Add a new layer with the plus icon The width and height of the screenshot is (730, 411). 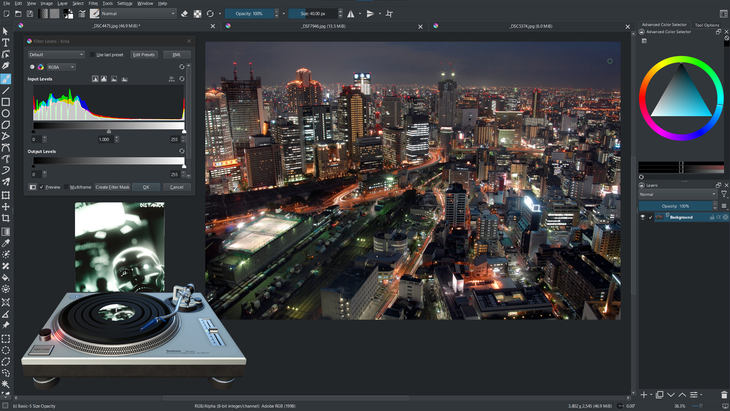tap(643, 395)
